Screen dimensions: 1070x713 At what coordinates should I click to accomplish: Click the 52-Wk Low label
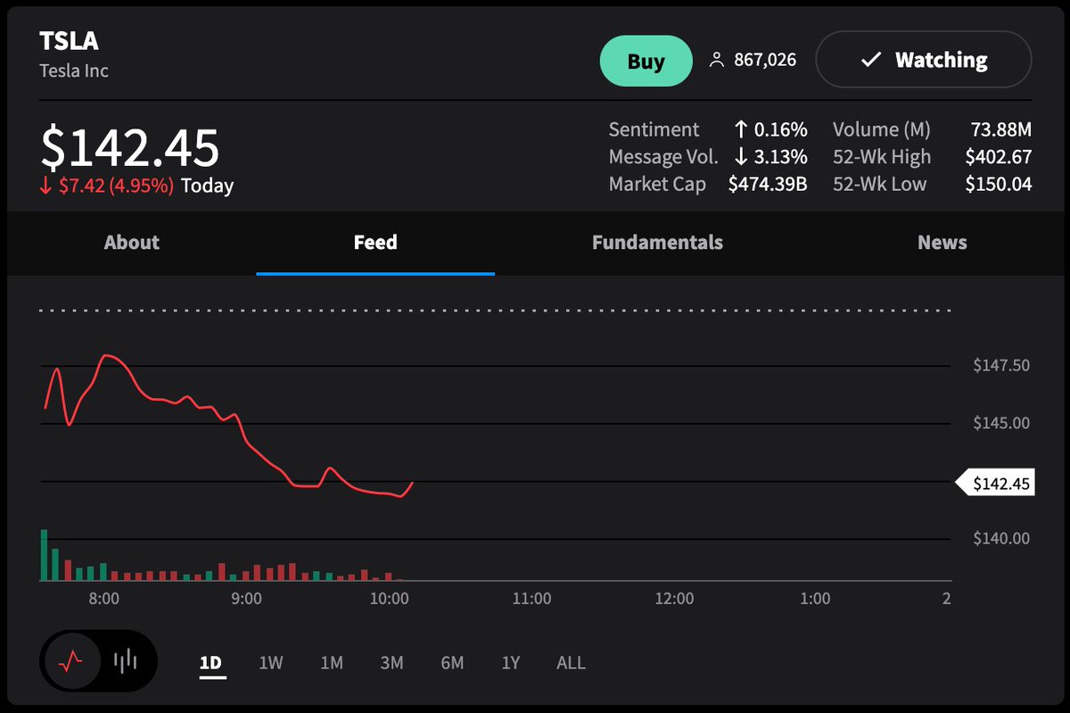pos(880,185)
